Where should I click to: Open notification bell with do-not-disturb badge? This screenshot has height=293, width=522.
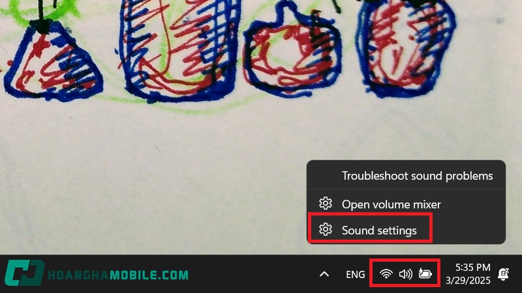point(503,274)
